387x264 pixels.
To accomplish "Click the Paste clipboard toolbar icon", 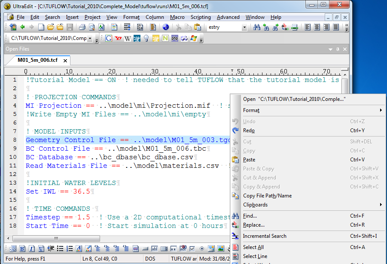I will [198, 27].
